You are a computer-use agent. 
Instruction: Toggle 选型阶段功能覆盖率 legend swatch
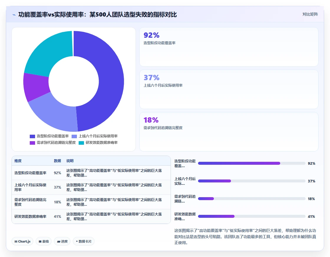click(32, 136)
